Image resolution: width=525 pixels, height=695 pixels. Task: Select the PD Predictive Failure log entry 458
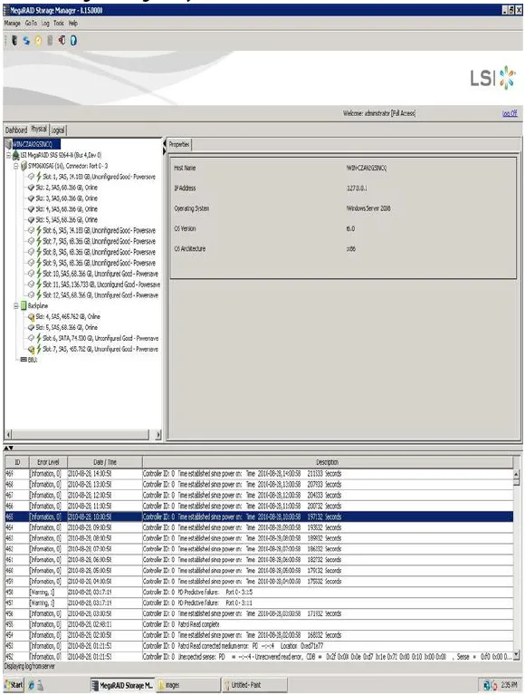(x=259, y=593)
